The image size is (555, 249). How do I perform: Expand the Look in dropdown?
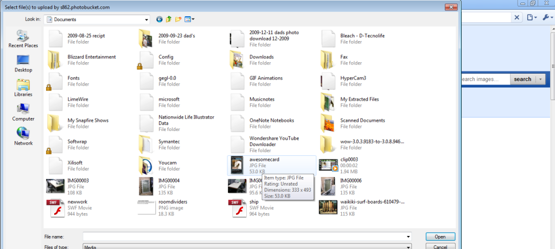(146, 19)
